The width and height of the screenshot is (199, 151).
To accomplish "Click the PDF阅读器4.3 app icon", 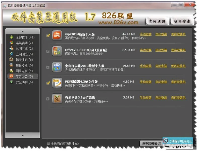I will point(57,83).
